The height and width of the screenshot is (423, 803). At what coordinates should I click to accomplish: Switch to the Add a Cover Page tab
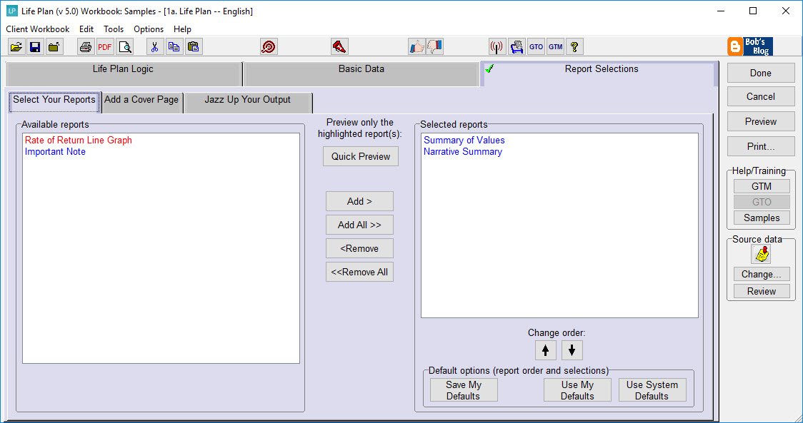(x=141, y=102)
